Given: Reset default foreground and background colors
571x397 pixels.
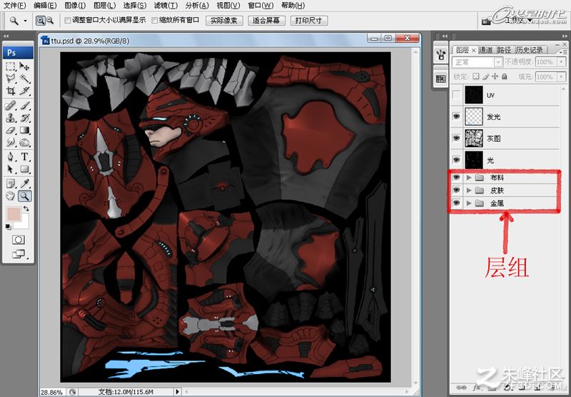Looking at the screenshot, I should pos(8,227).
